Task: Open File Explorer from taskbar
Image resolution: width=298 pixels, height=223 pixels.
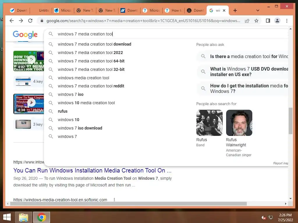Action: 23,217
